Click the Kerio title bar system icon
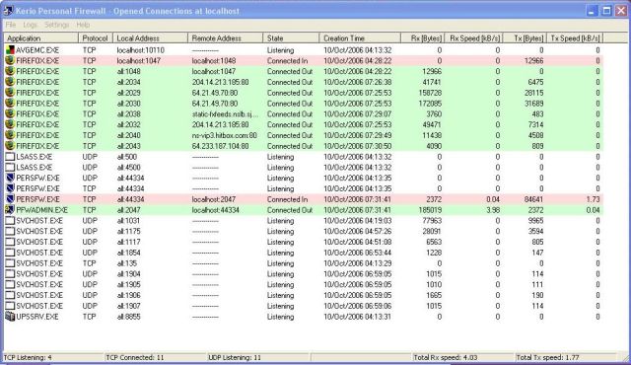631x365 pixels. pyautogui.click(x=8, y=11)
